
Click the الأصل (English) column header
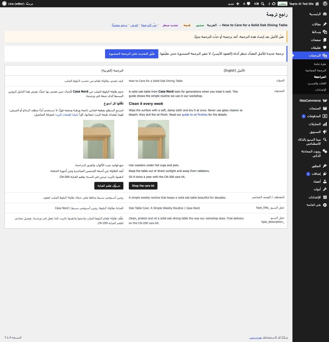234,70
